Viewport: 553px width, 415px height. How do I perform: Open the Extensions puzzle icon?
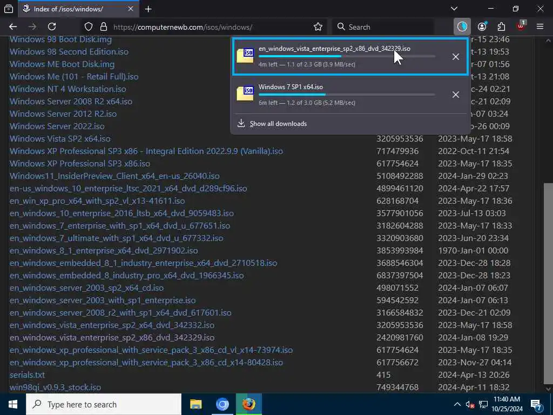[x=501, y=26]
